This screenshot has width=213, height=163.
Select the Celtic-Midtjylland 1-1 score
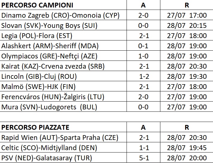[x=143, y=148]
